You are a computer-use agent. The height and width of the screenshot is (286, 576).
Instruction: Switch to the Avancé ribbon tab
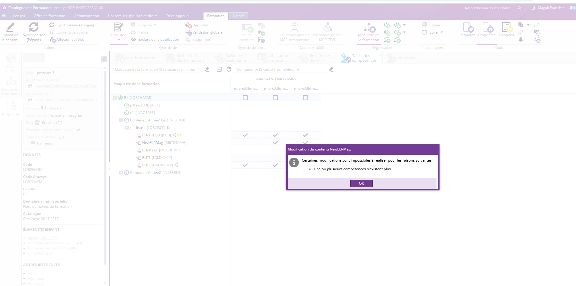(238, 16)
